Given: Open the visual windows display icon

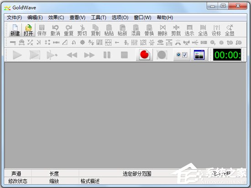Looking at the screenshot, I should 199,55.
